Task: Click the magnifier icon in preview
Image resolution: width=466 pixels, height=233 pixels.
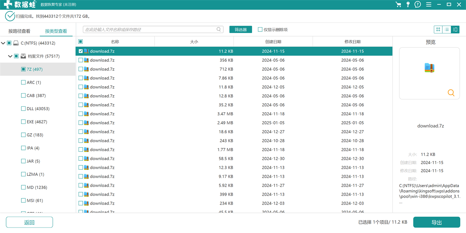Action: (451, 93)
